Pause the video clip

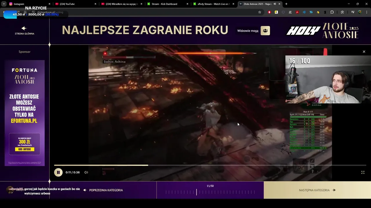point(58,172)
